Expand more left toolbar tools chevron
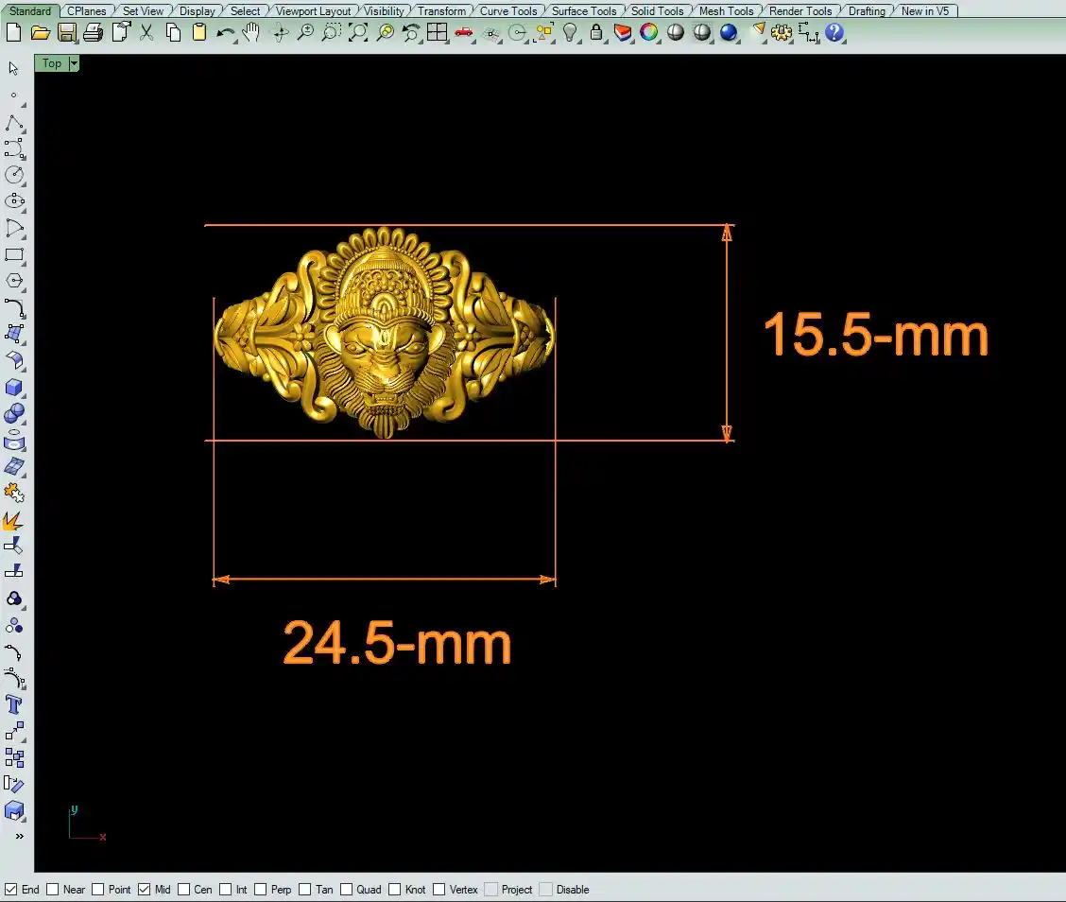 coord(18,836)
